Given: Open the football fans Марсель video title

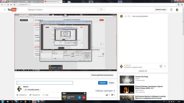Looking at the screenshot, I should [x=150, y=97].
